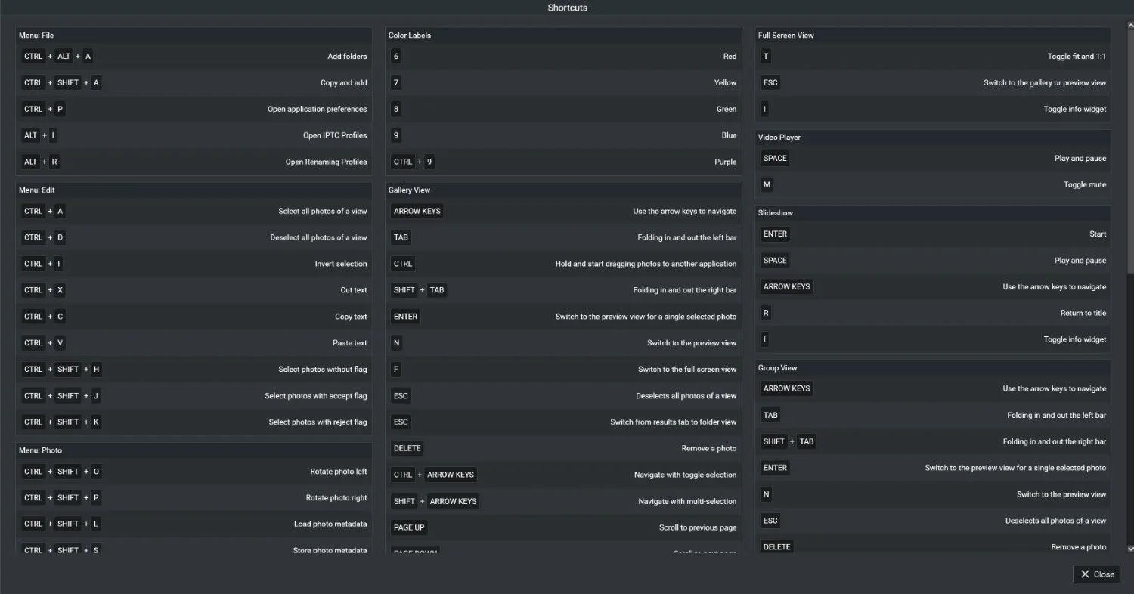Screen dimensions: 1134x594
Task: Click the Group View section header
Action: (x=778, y=367)
